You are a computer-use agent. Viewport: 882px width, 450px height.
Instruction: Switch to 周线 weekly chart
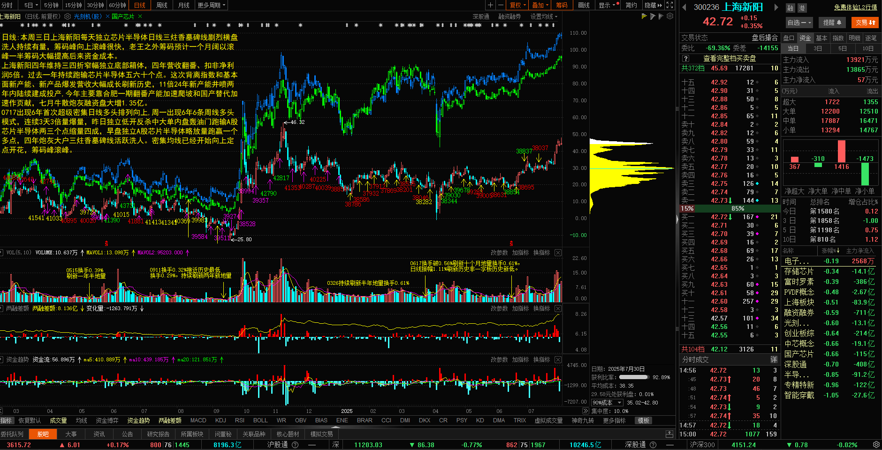162,5
